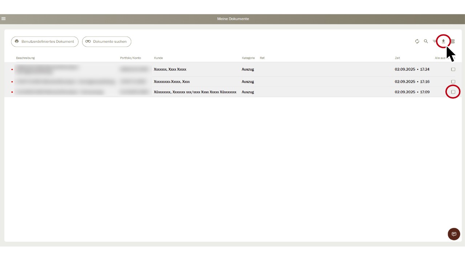465x261 pixels.
Task: Sort by Kategorie column header
Action: pos(248,58)
